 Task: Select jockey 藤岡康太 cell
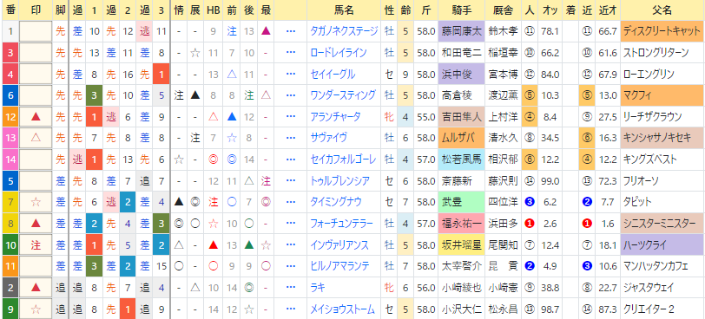click(462, 31)
